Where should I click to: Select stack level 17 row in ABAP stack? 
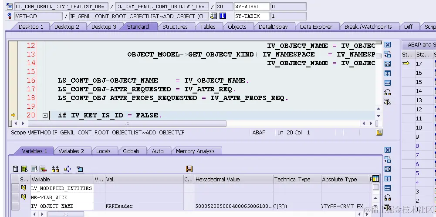point(419,63)
